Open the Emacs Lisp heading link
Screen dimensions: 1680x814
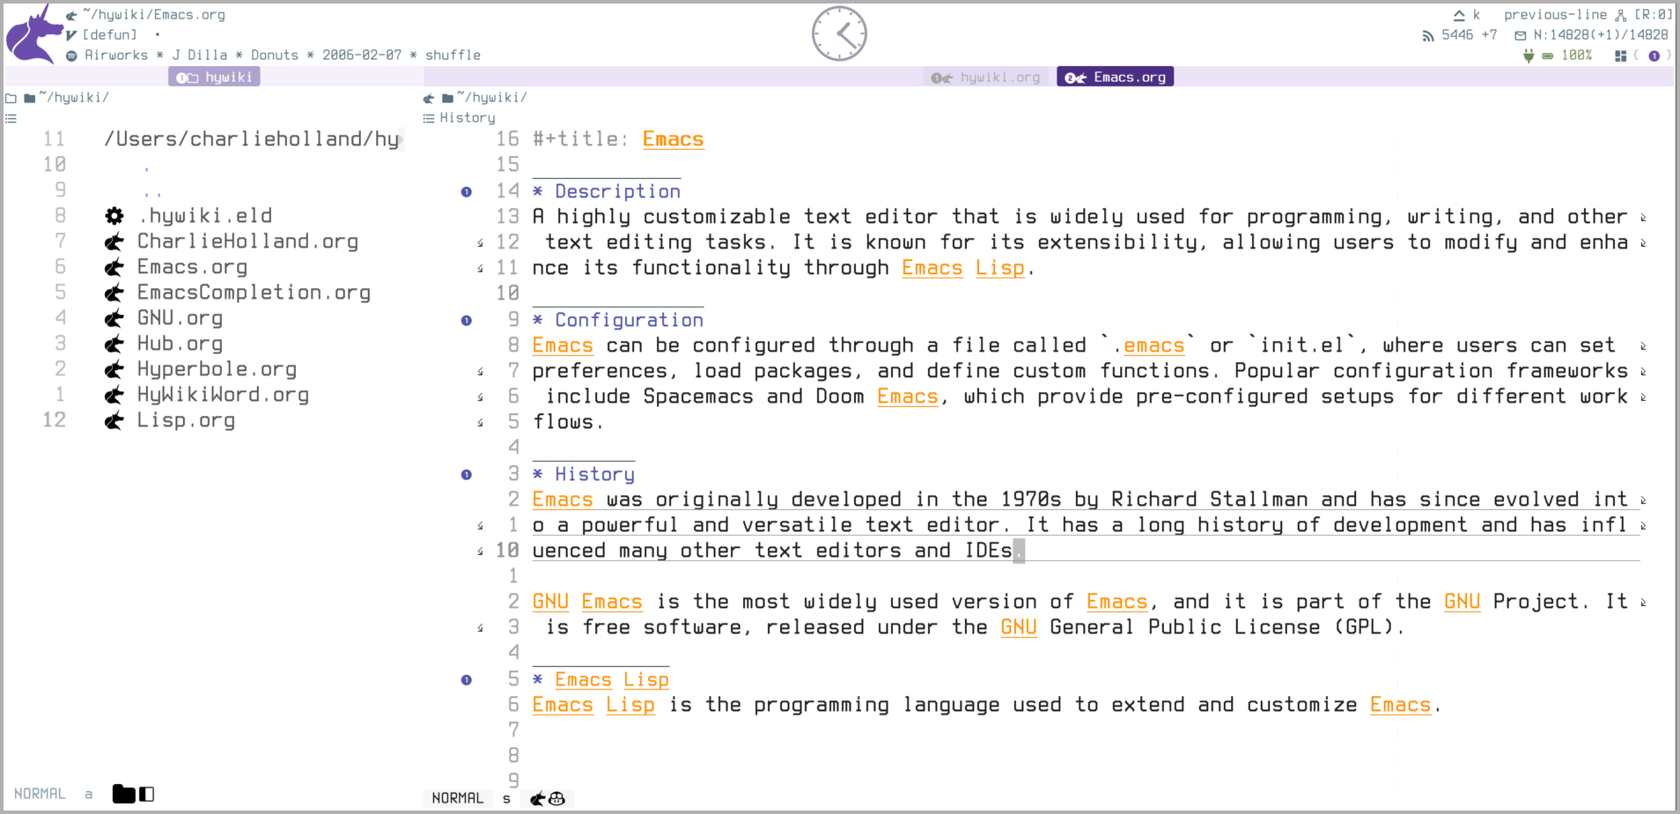611,679
